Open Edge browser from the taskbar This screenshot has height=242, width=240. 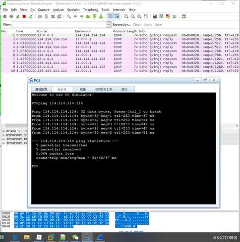pyautogui.click(x=15, y=238)
